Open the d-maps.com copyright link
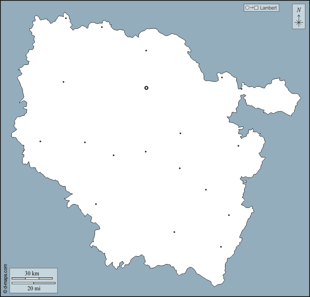The width and height of the screenshot is (310, 297). tap(5, 279)
